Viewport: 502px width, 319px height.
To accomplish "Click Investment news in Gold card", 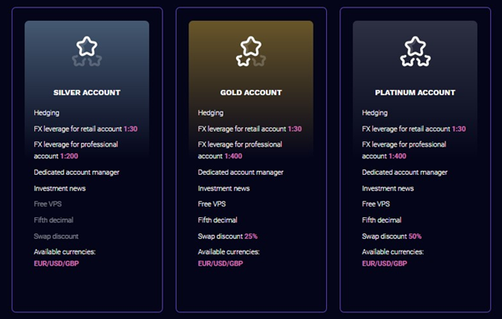I will click(x=223, y=188).
